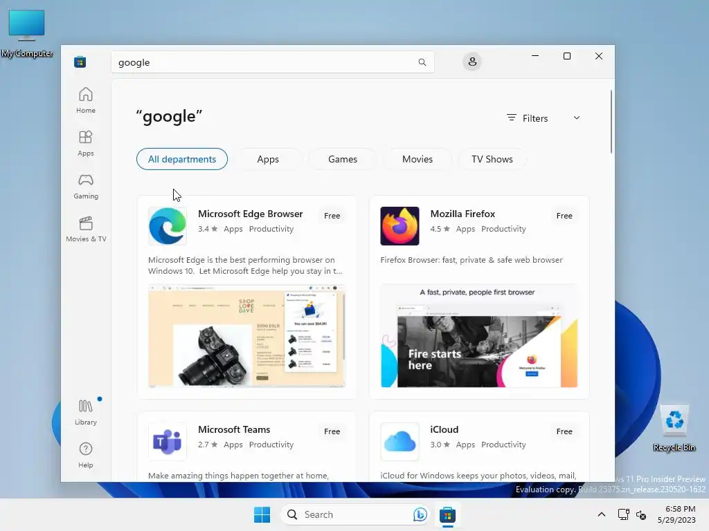Close the Microsoft Store window
The image size is (709, 531).
pyautogui.click(x=599, y=56)
